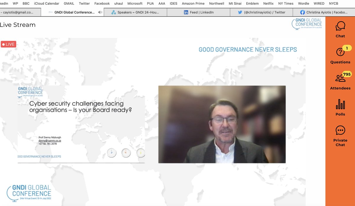
Task: Open the Amazon Prime bookmark
Action: coord(193,4)
